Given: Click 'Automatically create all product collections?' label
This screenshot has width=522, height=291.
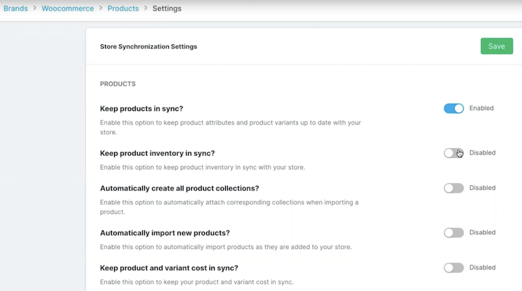Looking at the screenshot, I should click(179, 188).
